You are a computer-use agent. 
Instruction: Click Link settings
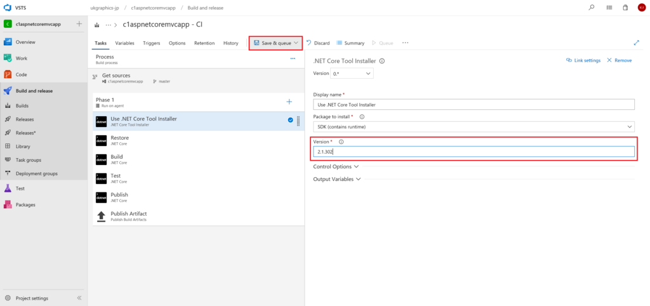tap(583, 60)
